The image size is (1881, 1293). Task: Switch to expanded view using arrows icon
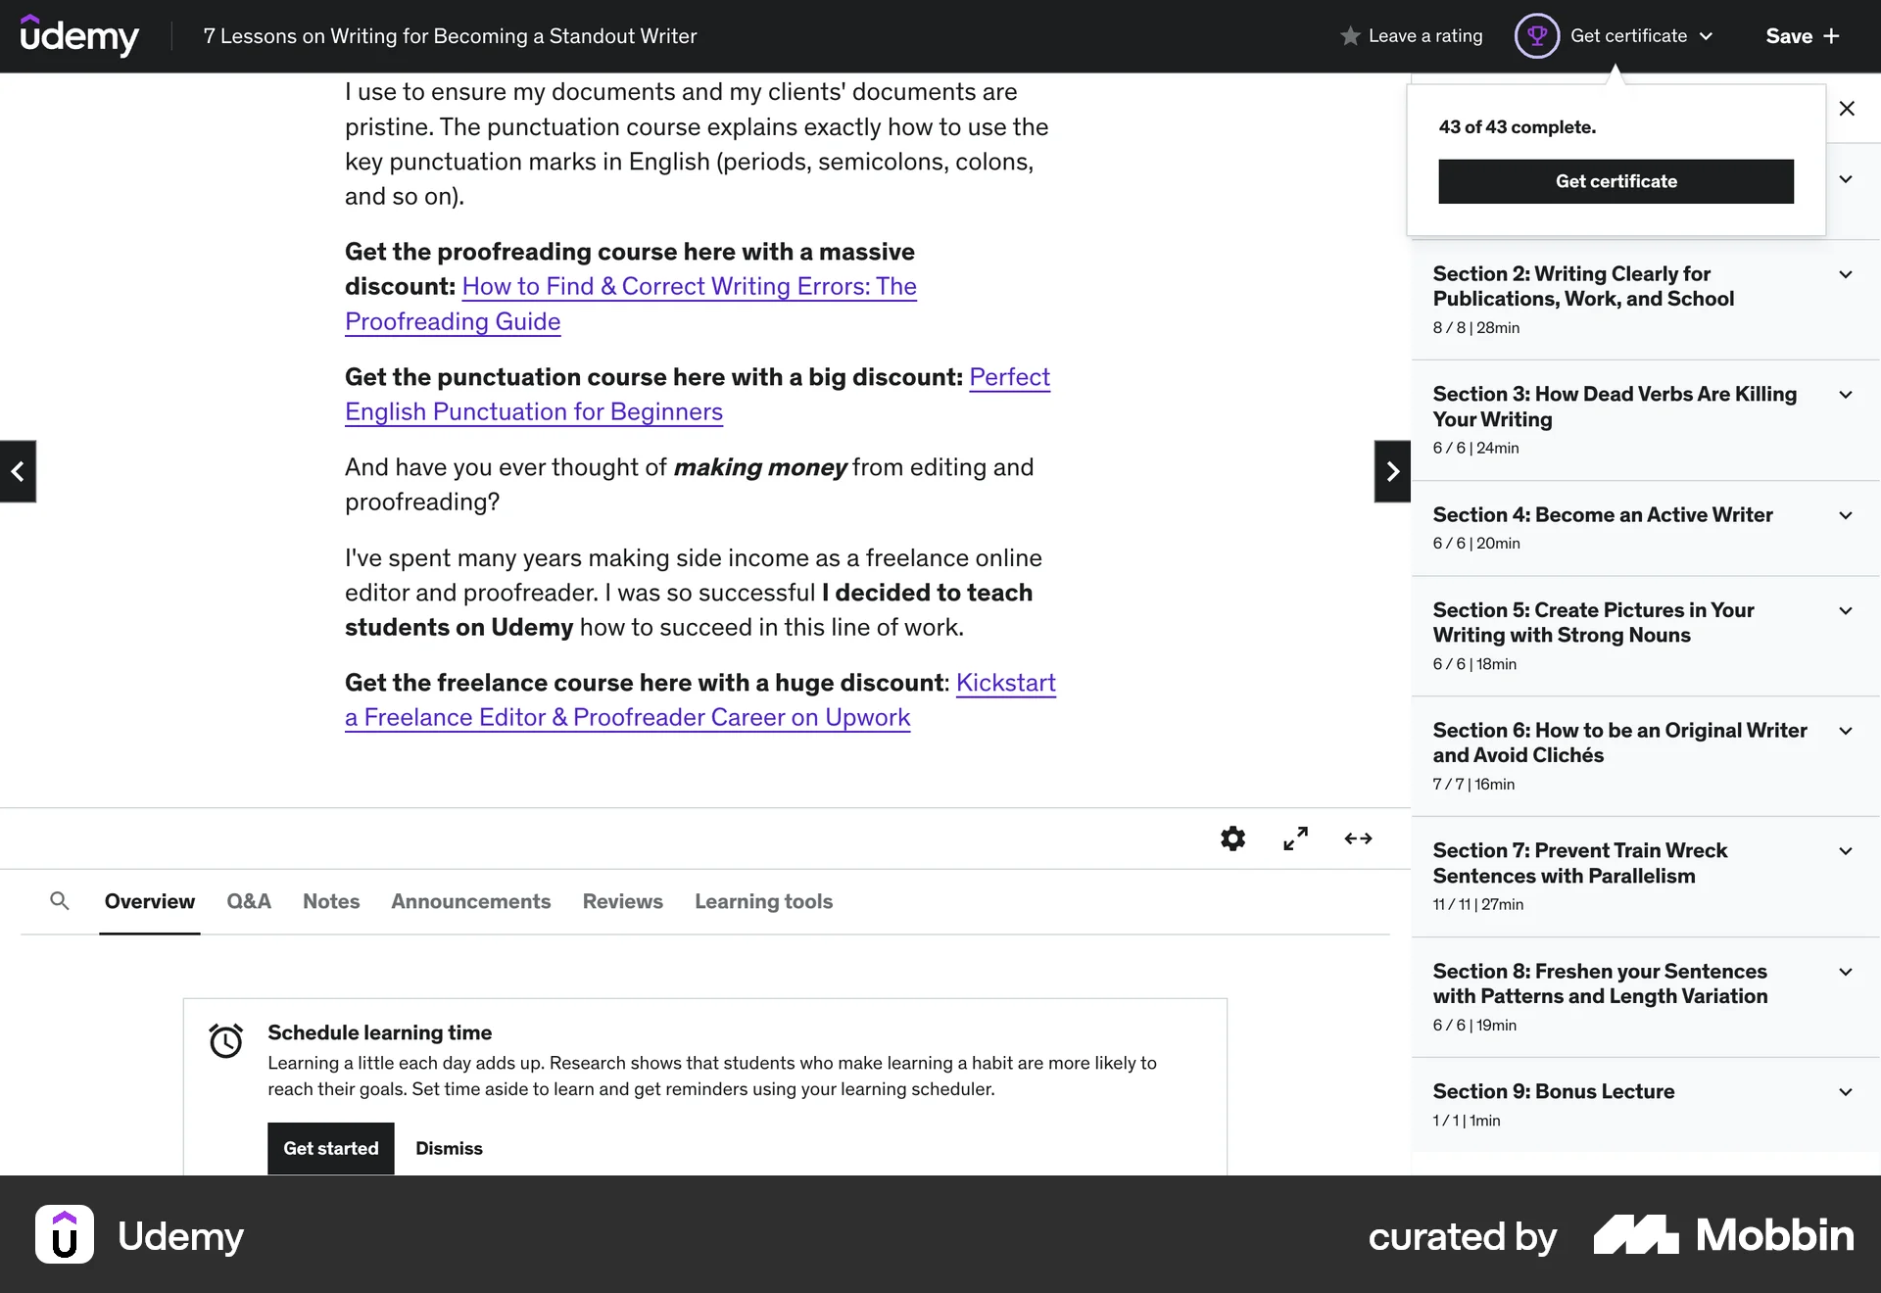(1358, 838)
